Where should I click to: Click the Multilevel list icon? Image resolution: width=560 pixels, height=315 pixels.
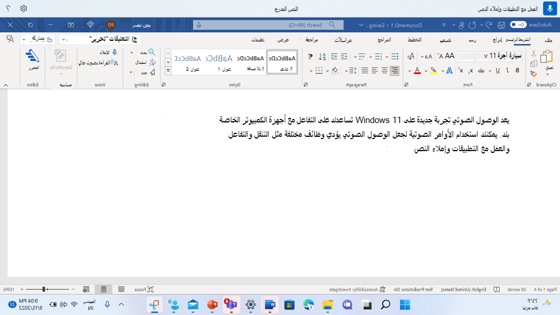tap(362, 56)
